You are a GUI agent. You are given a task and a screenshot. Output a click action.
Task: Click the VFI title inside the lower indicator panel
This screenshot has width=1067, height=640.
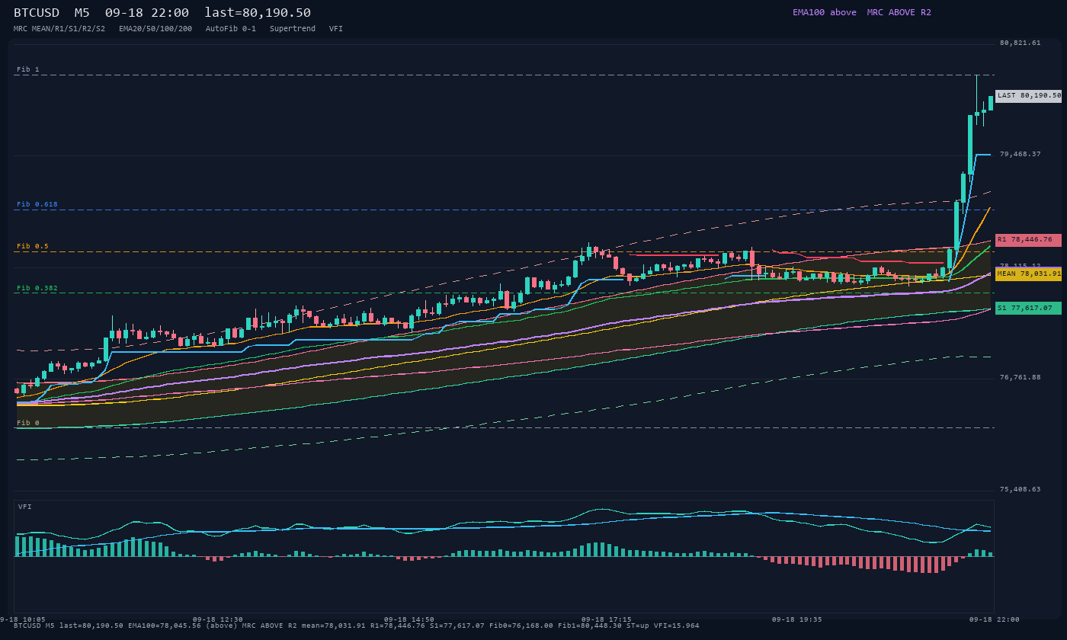(x=25, y=507)
